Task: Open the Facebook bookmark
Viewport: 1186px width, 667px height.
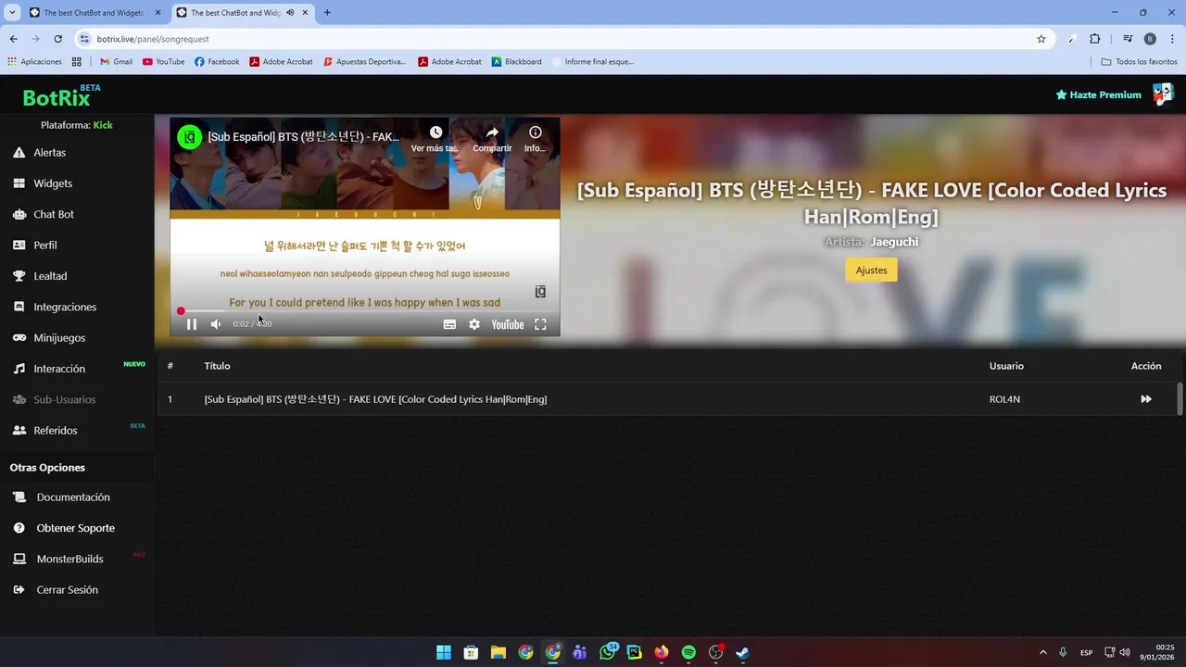Action: (217, 61)
